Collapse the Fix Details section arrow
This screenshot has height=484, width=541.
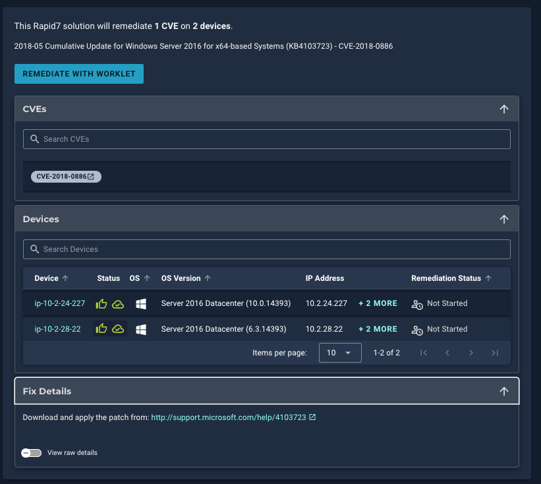(x=503, y=391)
